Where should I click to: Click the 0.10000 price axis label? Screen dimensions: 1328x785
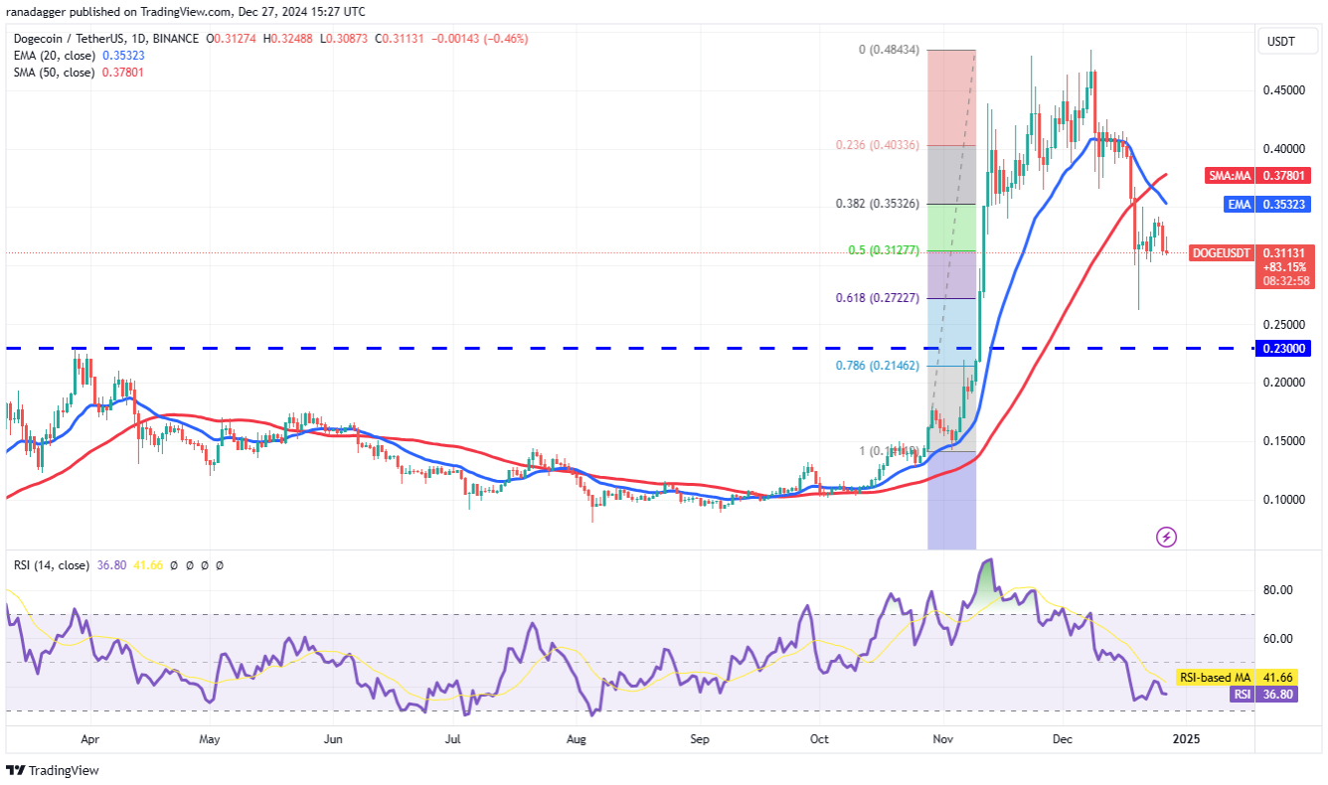tap(1283, 500)
